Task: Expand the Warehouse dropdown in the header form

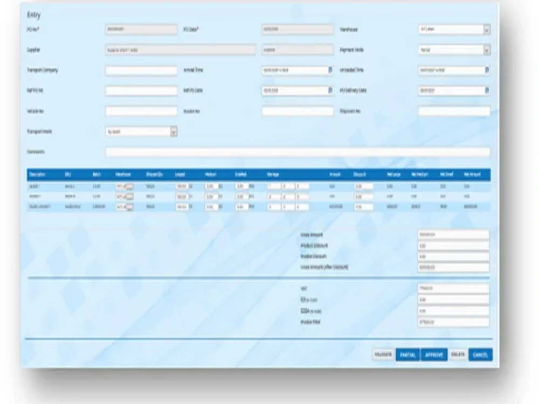Action: (x=487, y=30)
